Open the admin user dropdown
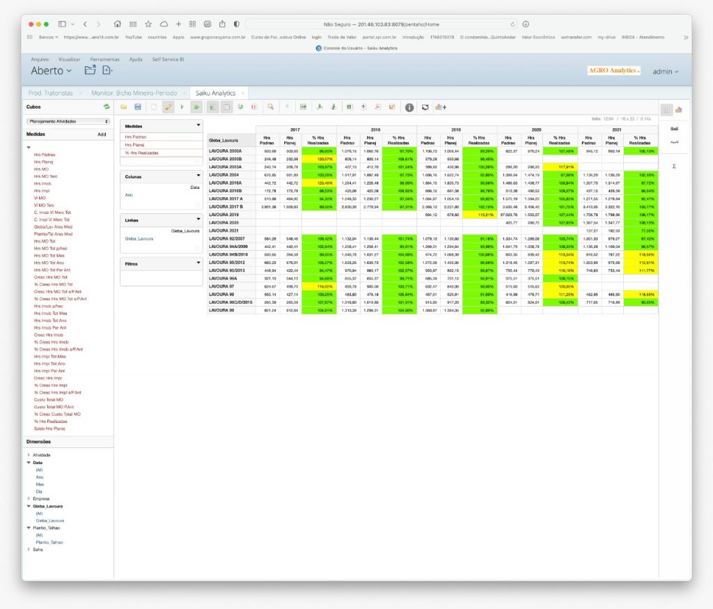The image size is (713, 609). (665, 72)
